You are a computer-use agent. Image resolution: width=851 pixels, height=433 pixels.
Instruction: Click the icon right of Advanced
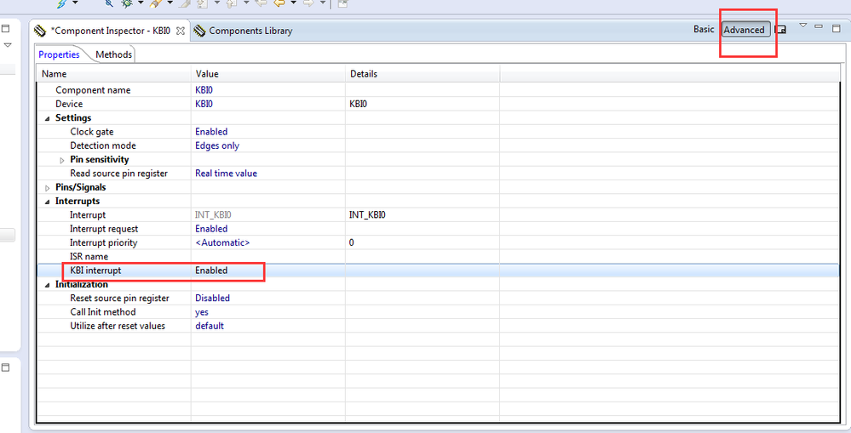(x=780, y=29)
